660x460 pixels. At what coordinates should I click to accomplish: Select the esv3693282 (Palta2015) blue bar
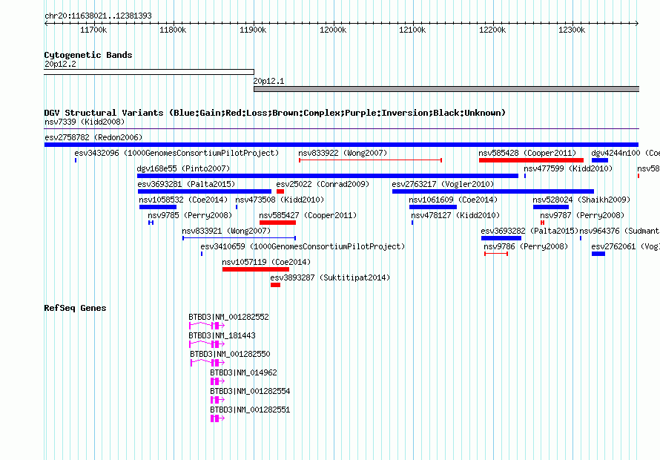pos(501,238)
